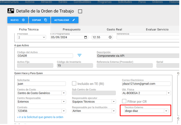The width and height of the screenshot is (181, 125).
Task: Click the filter icon next to Código del Activo
Action: tap(79, 55)
